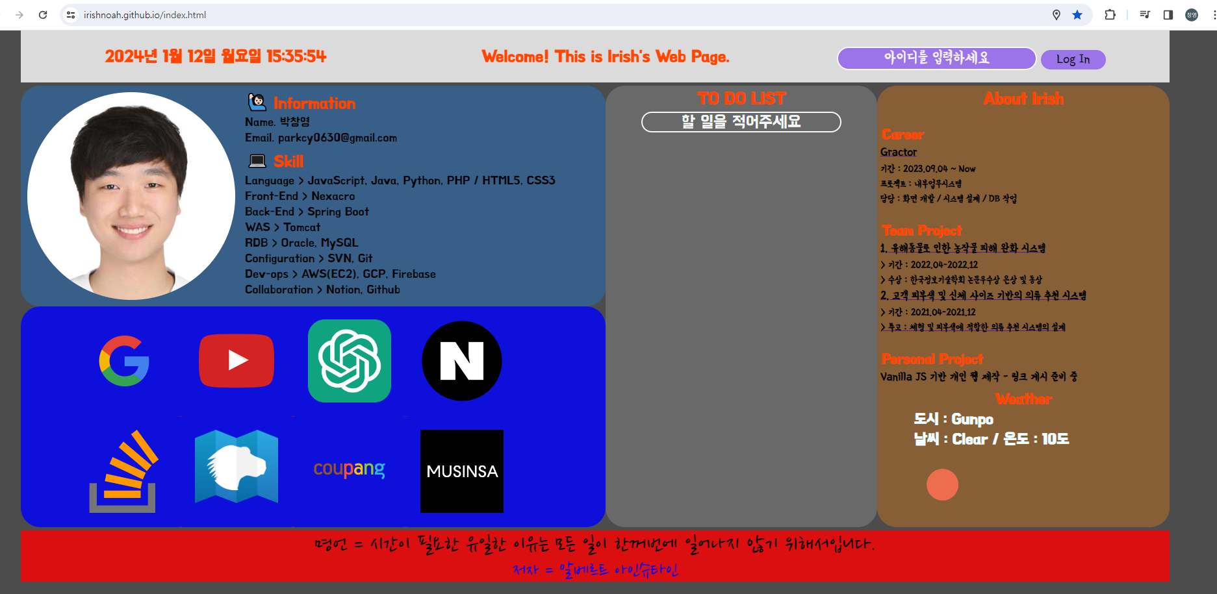Click the 'Career' heading

903,134
